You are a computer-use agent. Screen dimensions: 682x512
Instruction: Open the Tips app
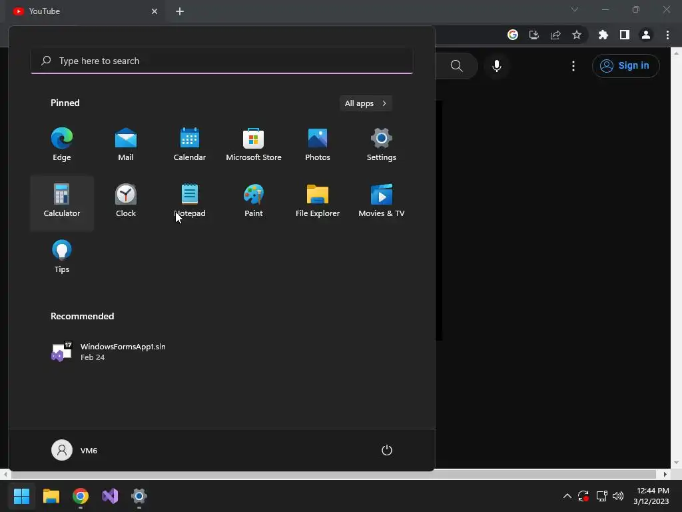(62, 257)
